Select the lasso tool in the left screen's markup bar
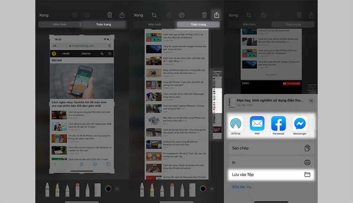The height and width of the screenshot is (203, 353). click(x=87, y=190)
